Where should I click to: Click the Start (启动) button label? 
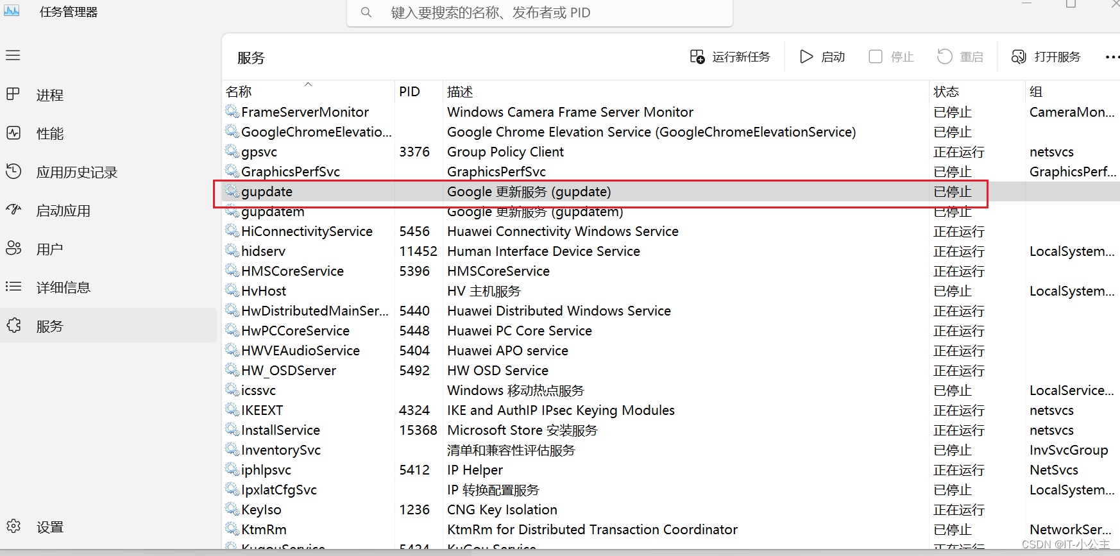tap(833, 57)
